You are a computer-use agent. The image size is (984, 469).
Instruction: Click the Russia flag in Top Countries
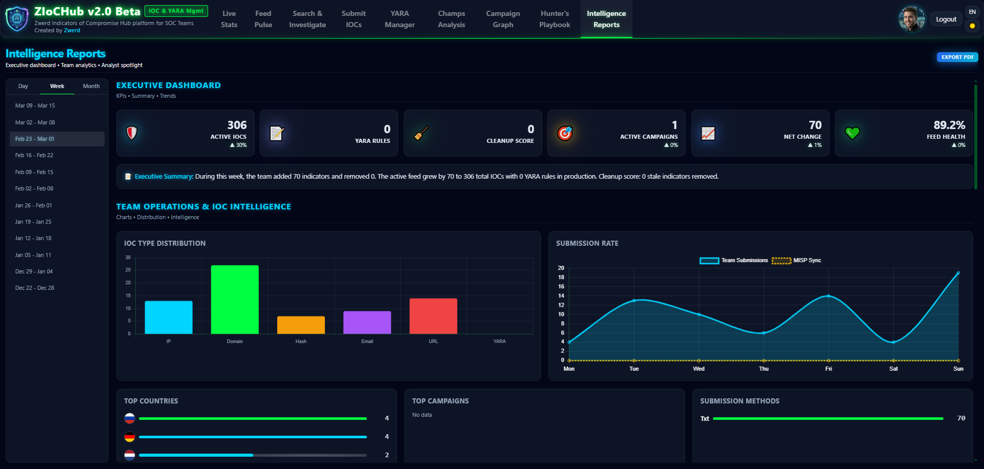130,418
